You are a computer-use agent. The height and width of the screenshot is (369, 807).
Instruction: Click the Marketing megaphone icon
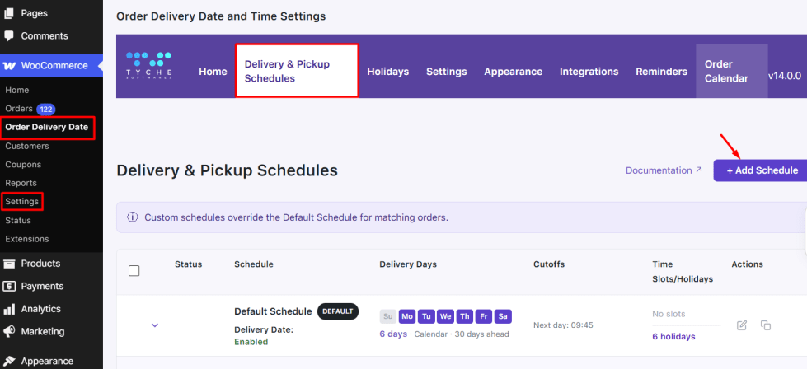click(9, 331)
